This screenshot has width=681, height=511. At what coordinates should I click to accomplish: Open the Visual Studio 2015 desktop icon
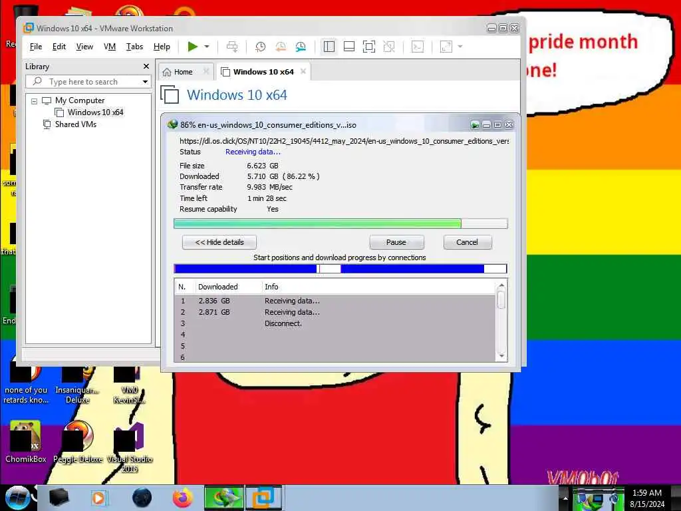click(x=130, y=448)
